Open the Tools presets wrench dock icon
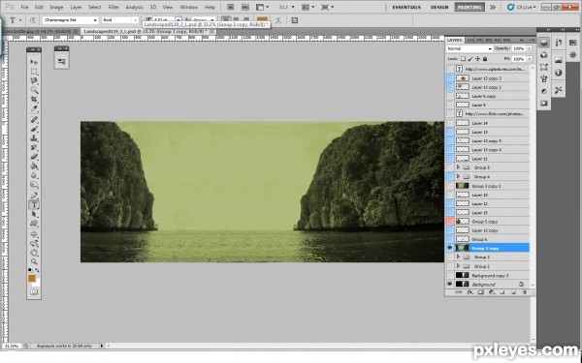This screenshot has height=363, width=582. 559,90
